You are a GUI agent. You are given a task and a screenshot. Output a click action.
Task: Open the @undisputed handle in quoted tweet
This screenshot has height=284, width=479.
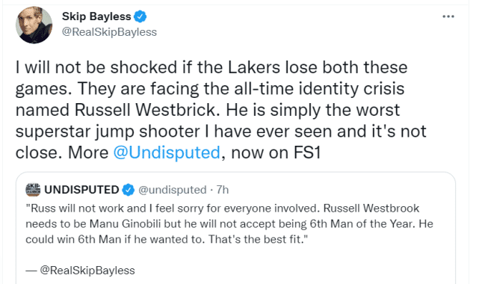pyautogui.click(x=173, y=190)
